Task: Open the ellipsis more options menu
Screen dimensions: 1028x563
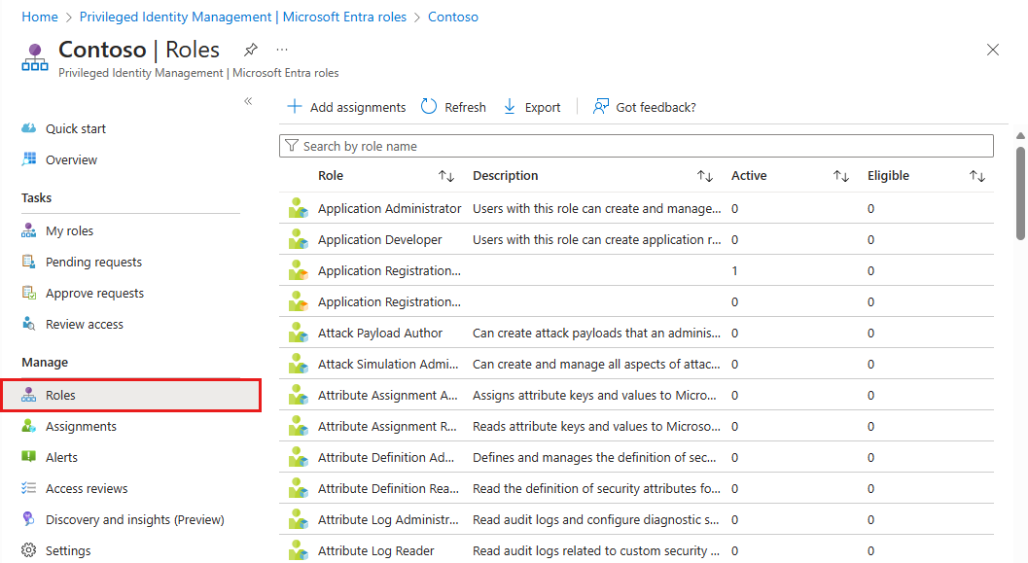Action: pos(282,50)
